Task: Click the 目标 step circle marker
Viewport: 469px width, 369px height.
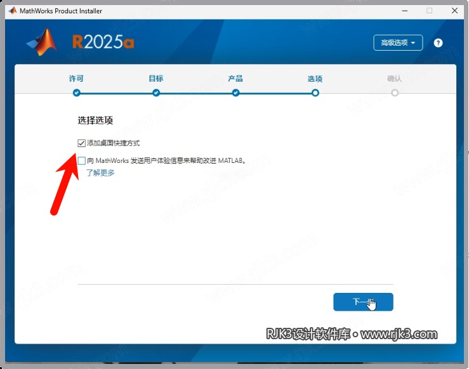Action: point(156,93)
